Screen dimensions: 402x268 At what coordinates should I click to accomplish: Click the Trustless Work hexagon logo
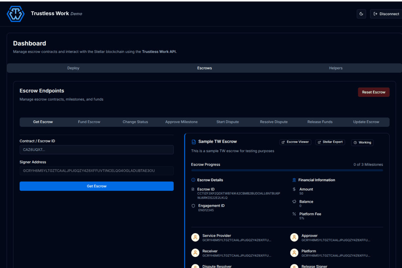[16, 14]
